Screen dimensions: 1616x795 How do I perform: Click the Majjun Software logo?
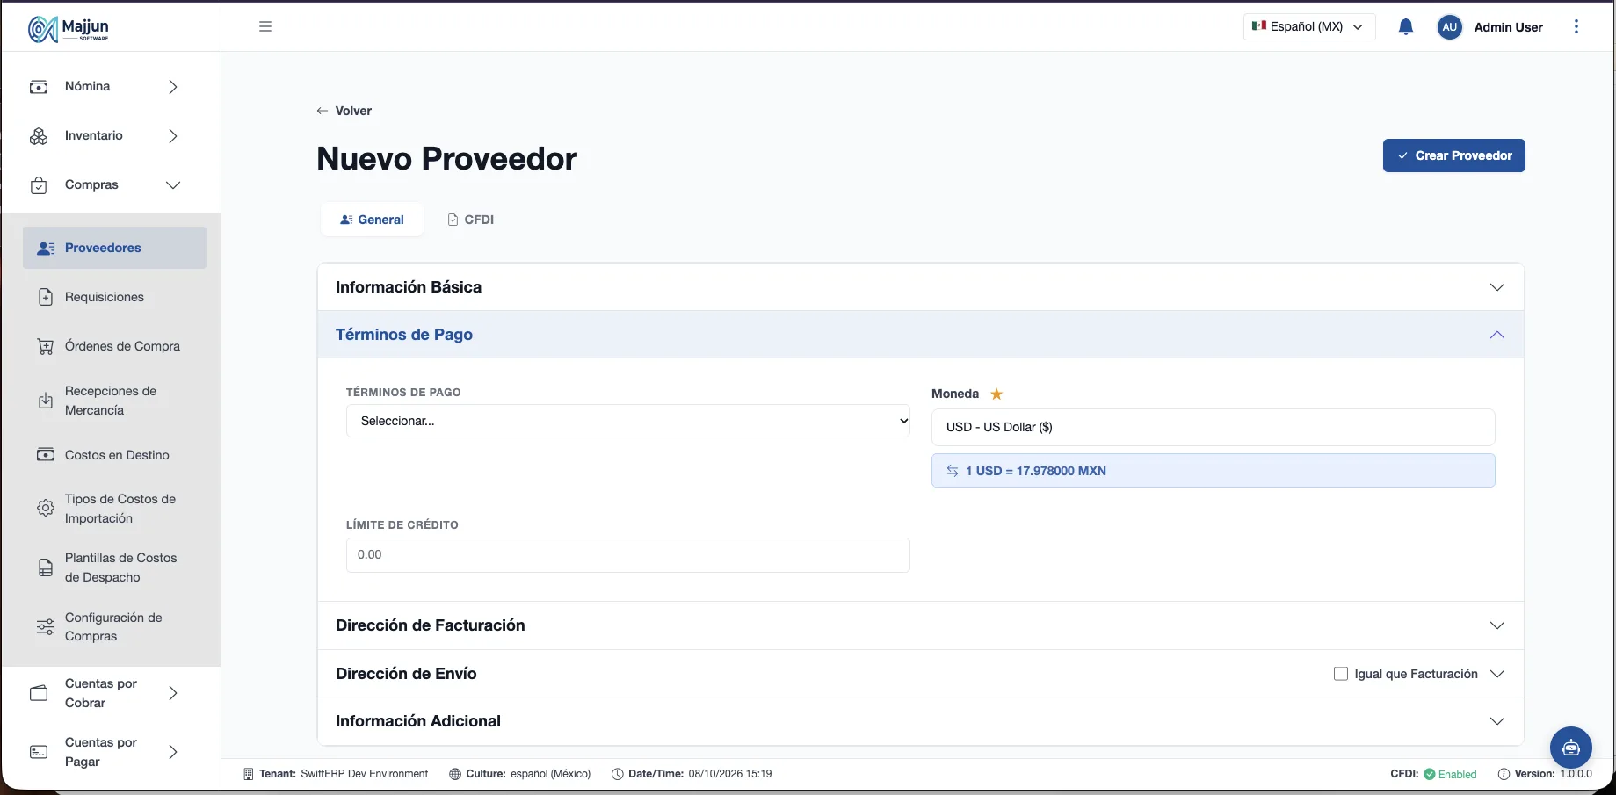[x=69, y=28]
